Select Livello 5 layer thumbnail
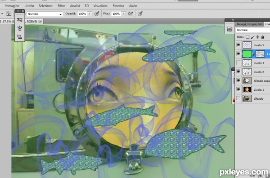Viewport: 270px width, 178px height. [247, 45]
